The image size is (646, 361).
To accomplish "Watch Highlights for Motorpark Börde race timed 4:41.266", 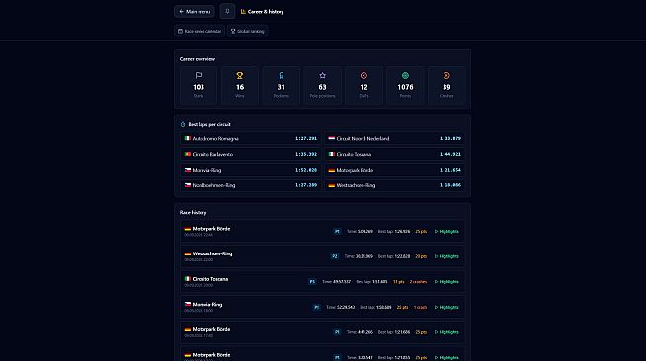I will pyautogui.click(x=446, y=332).
